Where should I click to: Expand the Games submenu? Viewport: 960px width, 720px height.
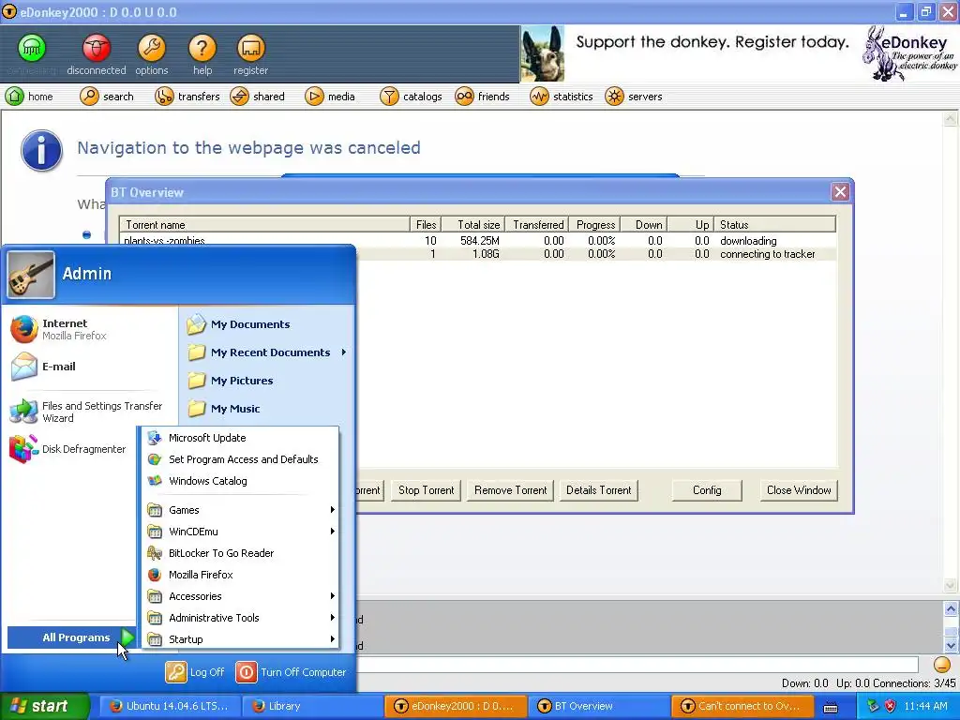240,510
